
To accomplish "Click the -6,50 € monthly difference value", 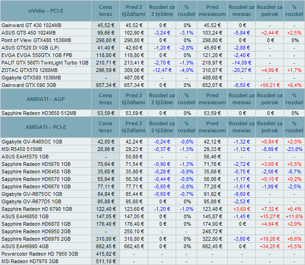I will point(242,85).
